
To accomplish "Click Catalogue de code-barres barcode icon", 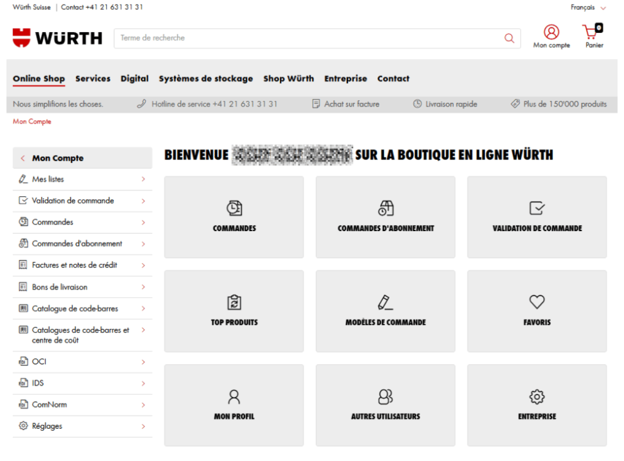I will coord(23,308).
